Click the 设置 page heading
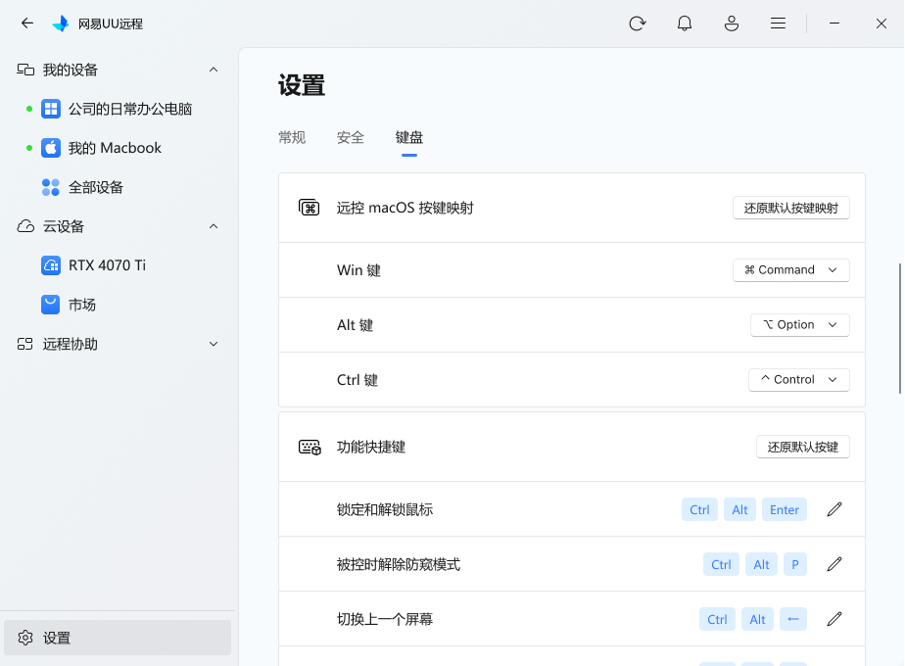Screen dimensions: 905x666 302,85
